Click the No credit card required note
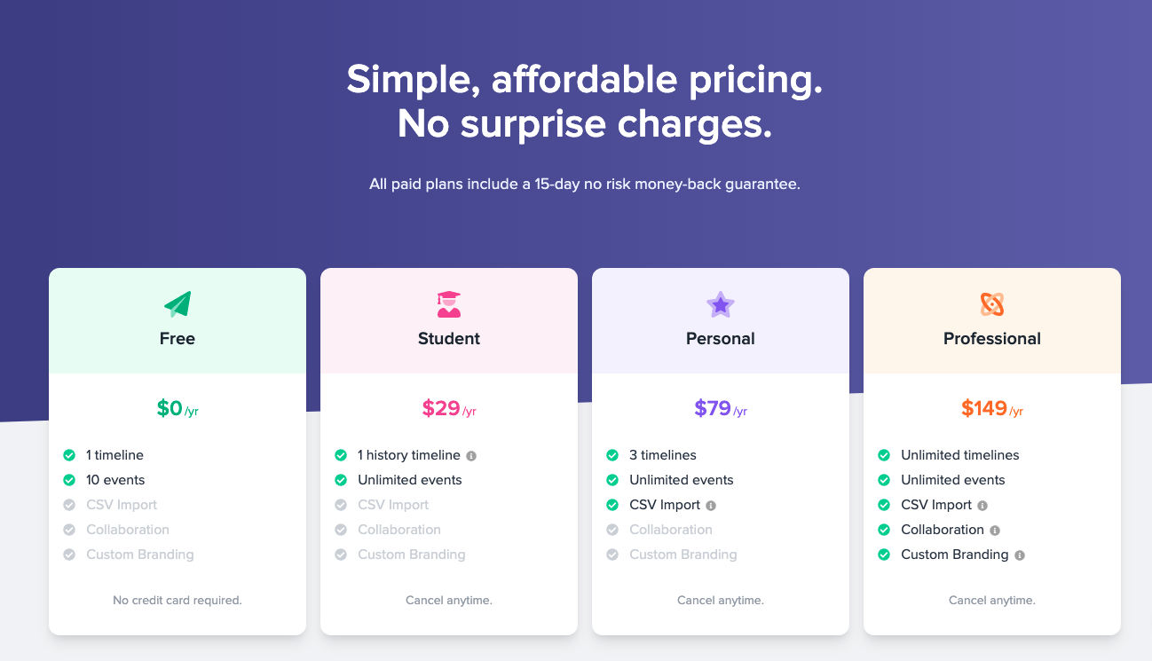Screen dimensions: 1152x661 pyautogui.click(x=178, y=601)
